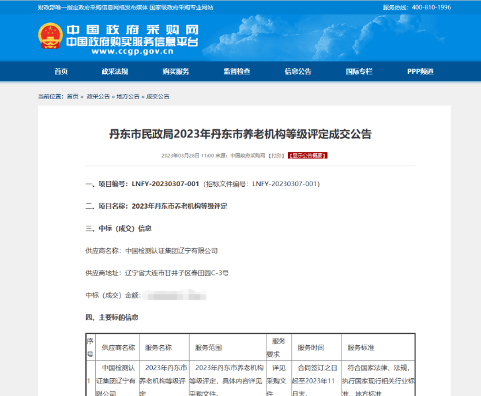Viewport: 481px width, 396px height.
Task: Click the announcement title 丹东市民政局2023年丹东市养老机构等级评定成交公告
Action: tap(241, 134)
